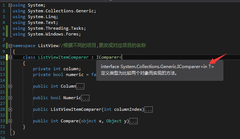The width and height of the screenshot is (240, 139).
Task: Open collapsed ellipsis box after Numeric
Action: [85, 98]
